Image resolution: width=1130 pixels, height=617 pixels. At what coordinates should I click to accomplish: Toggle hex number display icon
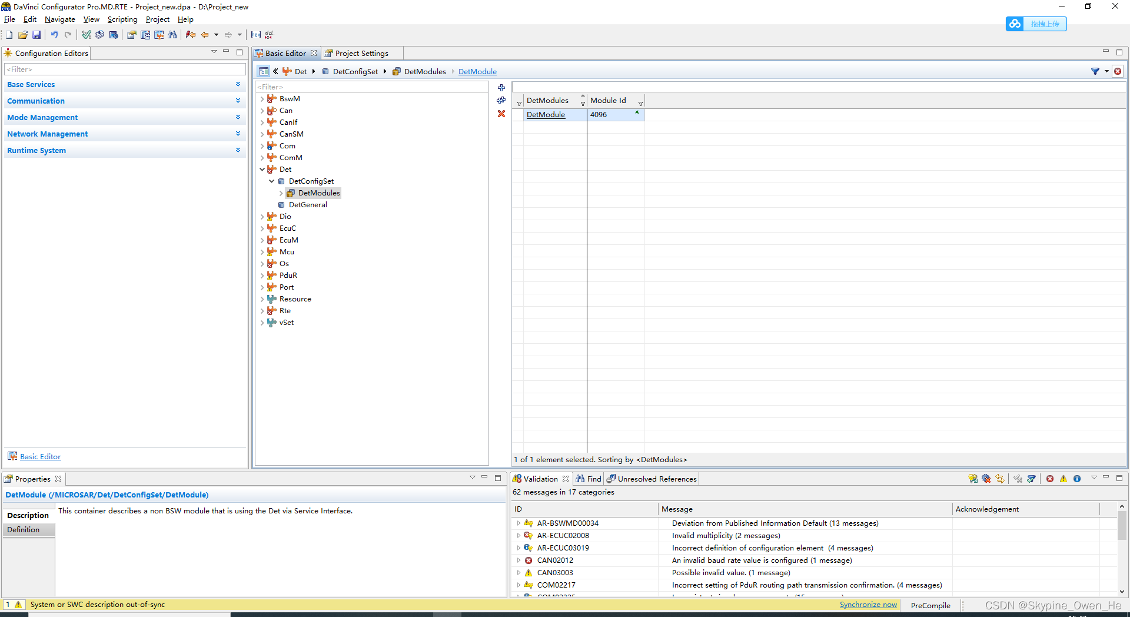coord(256,35)
